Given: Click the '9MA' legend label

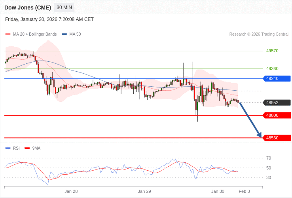Looking at the screenshot, I should 36,148.
